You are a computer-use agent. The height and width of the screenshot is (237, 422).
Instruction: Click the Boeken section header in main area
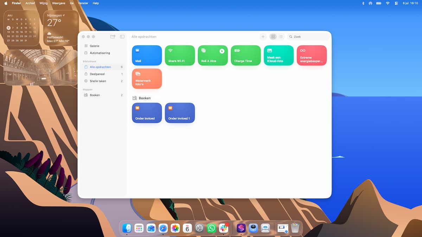[141, 98]
